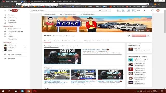Switch to Для подписчиков view
The width and height of the screenshot is (166, 93).
pyautogui.click(x=51, y=46)
